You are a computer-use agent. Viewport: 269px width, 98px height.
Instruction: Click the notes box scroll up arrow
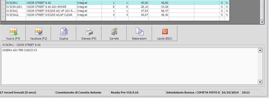260,50
